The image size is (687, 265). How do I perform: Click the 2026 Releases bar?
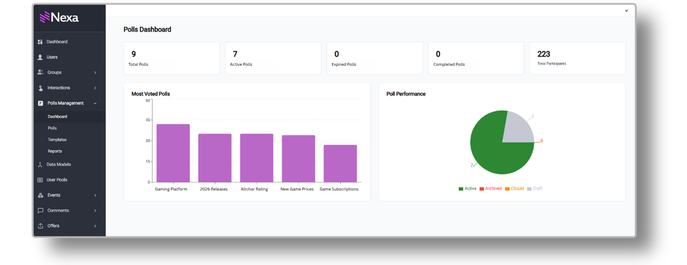[x=214, y=158]
